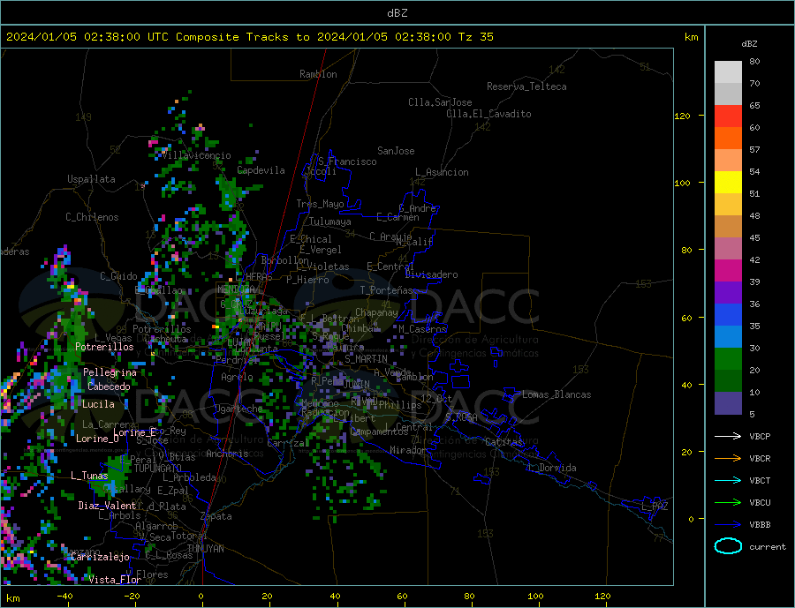Pick the light blue 30–35 dBZ swatch

pos(728,337)
